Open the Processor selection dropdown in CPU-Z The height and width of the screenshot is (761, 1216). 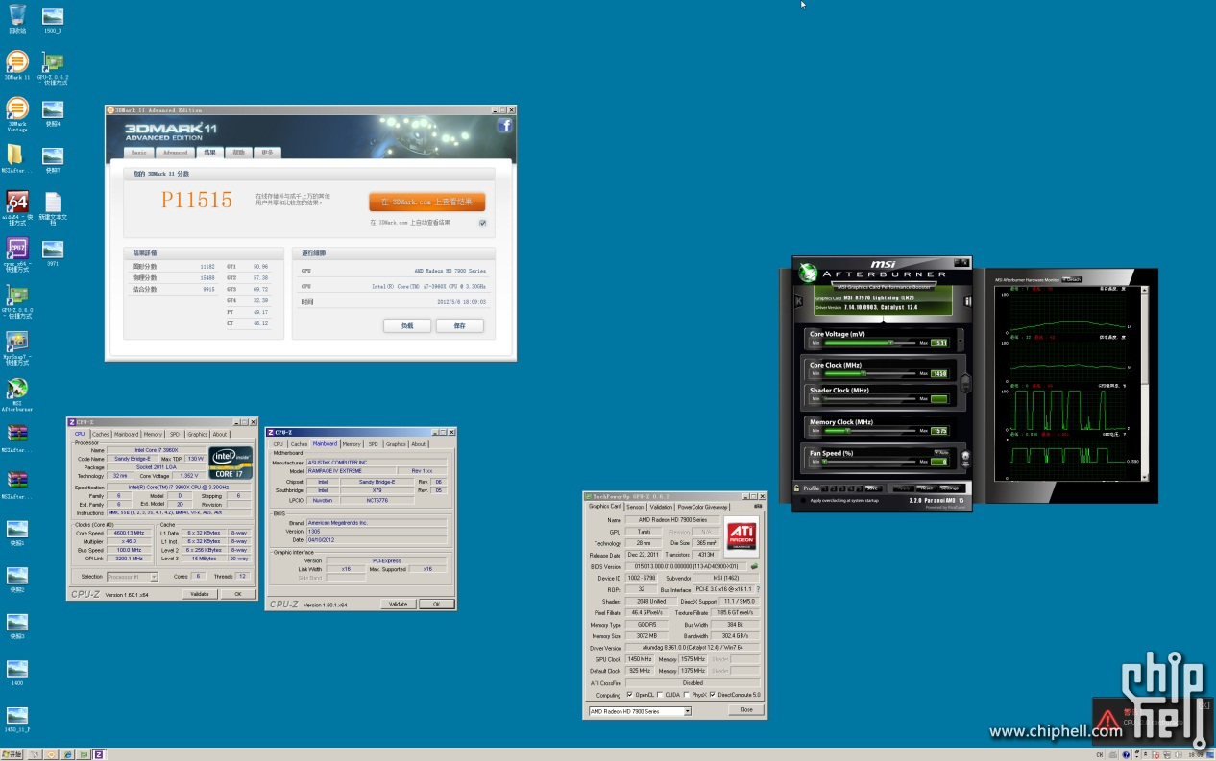(x=133, y=577)
